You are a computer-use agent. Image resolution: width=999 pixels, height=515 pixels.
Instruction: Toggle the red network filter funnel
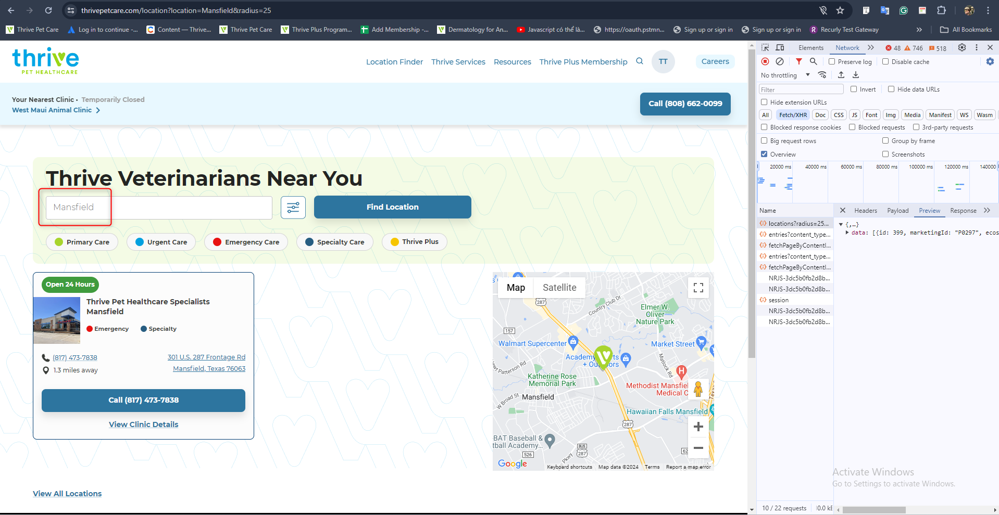tap(799, 61)
